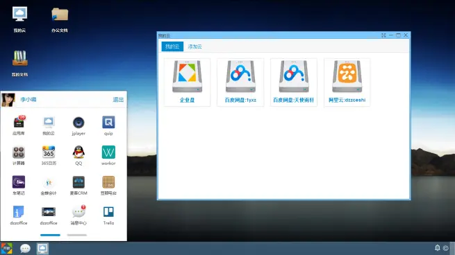Click the 退出 logout link
Image resolution: width=455 pixels, height=255 pixels.
tap(118, 100)
